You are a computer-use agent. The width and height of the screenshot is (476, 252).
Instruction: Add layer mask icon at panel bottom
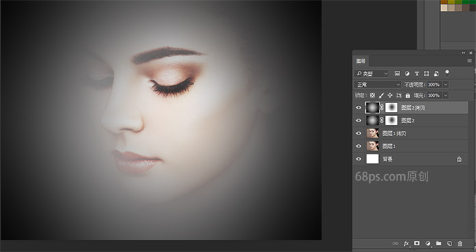(416, 243)
